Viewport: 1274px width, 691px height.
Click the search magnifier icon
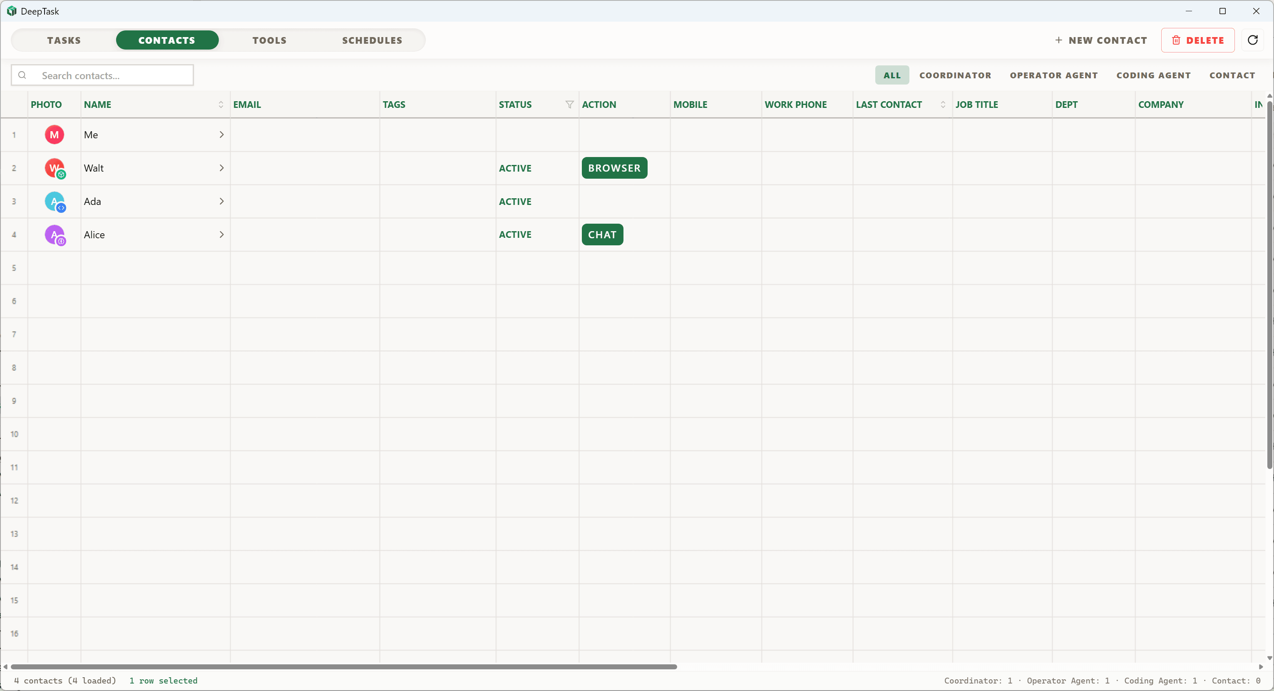pyautogui.click(x=22, y=75)
